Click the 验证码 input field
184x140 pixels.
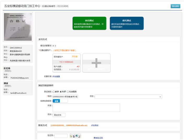61,136
